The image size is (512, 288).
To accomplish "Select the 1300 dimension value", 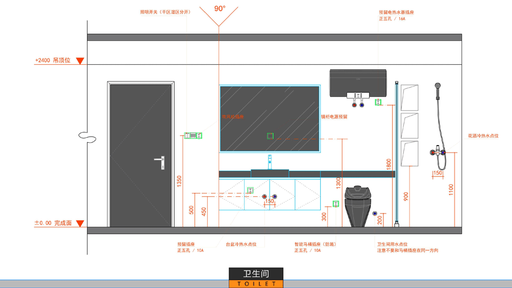I will coord(338,183).
